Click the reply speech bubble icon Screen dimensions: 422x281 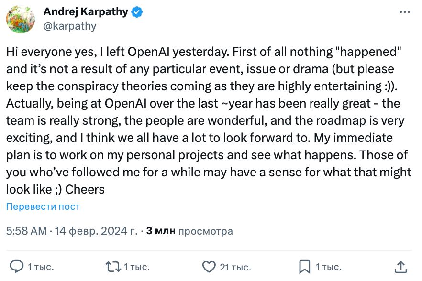pyautogui.click(x=17, y=267)
